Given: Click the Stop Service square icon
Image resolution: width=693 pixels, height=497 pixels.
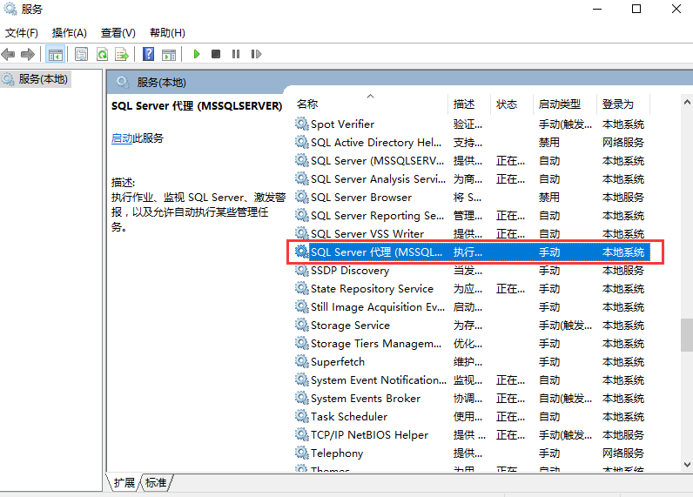Looking at the screenshot, I should pyautogui.click(x=216, y=54).
